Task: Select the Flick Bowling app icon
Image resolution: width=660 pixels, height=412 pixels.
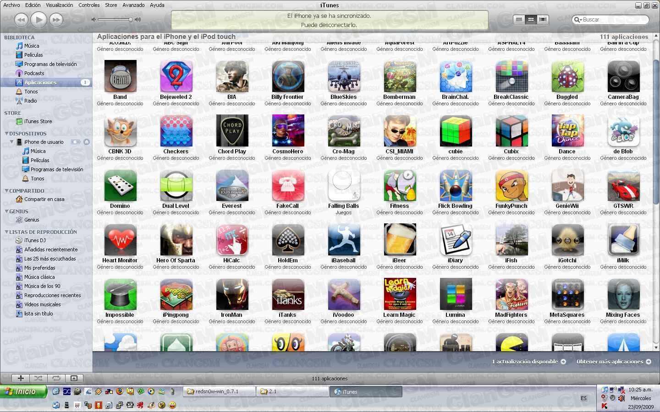Action: pyautogui.click(x=456, y=185)
